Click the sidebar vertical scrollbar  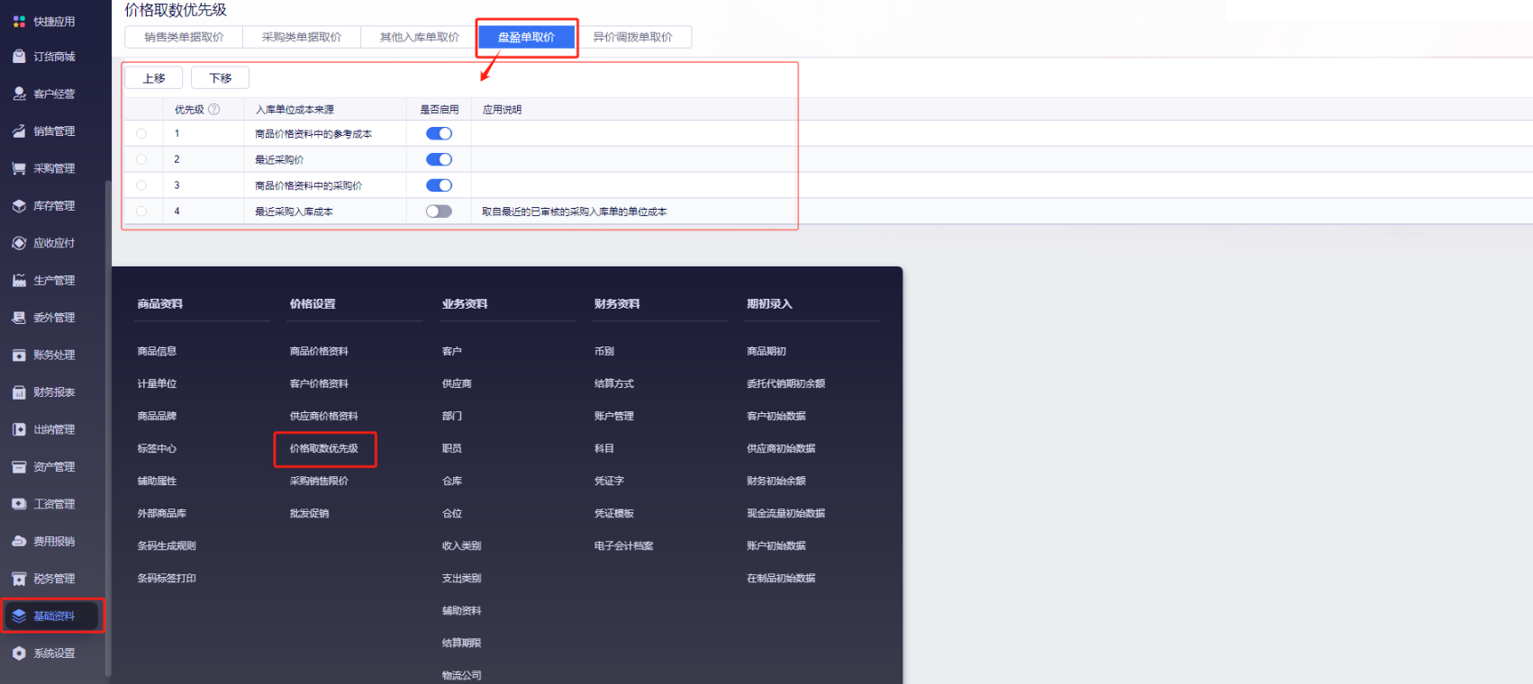click(108, 427)
